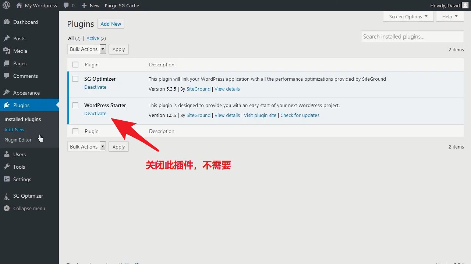Image resolution: width=471 pixels, height=264 pixels.
Task: Click the Add New button beside Plugins heading
Action: coord(111,24)
